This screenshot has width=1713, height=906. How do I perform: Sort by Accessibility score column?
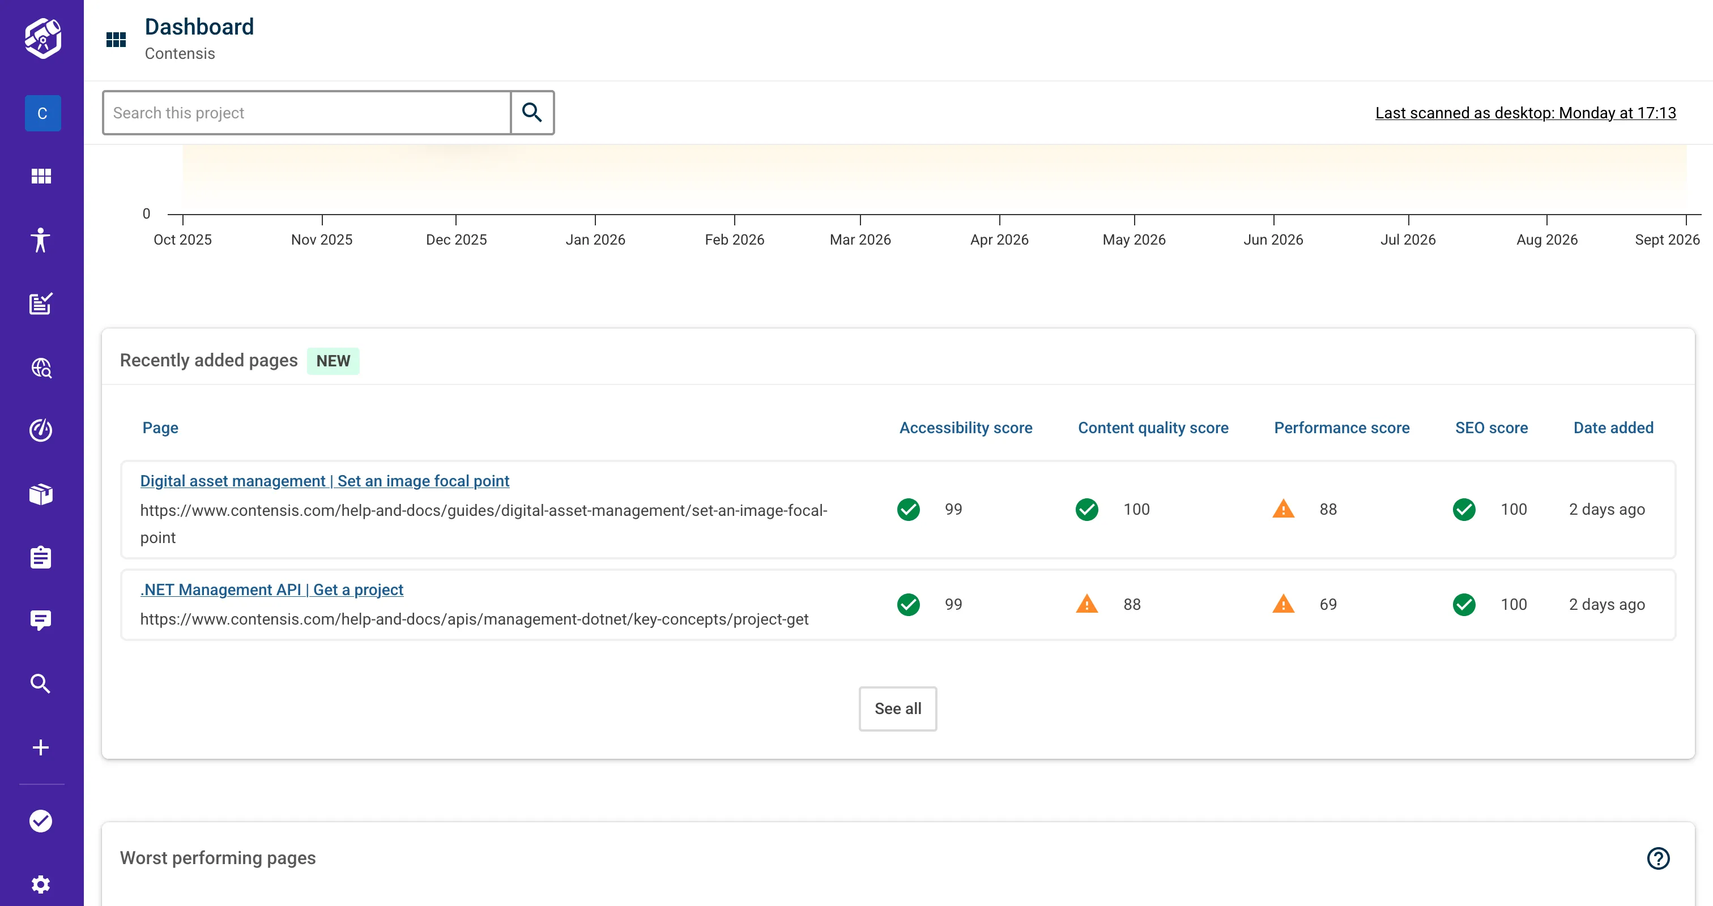tap(966, 428)
